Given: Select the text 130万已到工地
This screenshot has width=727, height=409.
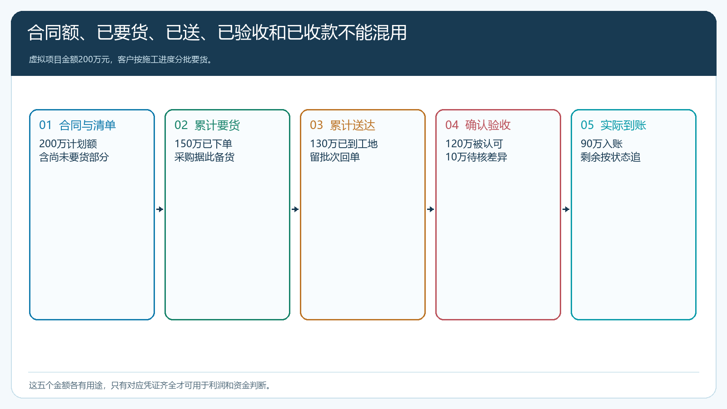Looking at the screenshot, I should [x=344, y=144].
